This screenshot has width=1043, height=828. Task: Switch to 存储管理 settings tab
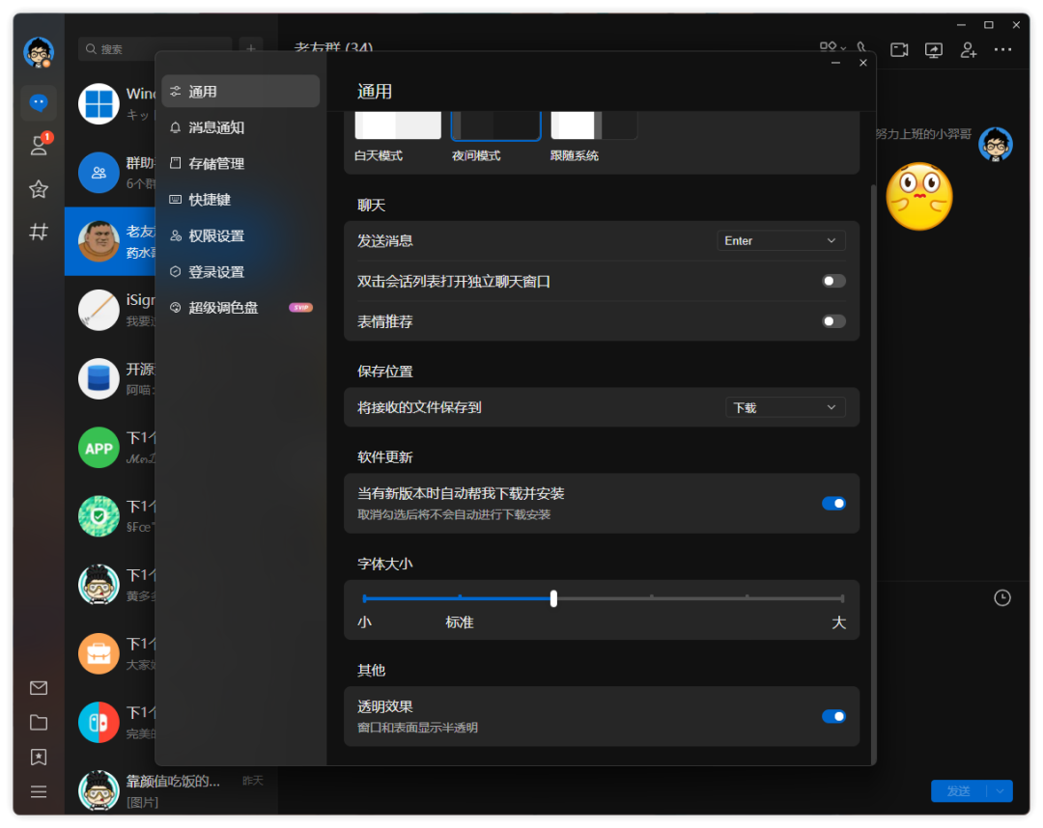pyautogui.click(x=240, y=163)
